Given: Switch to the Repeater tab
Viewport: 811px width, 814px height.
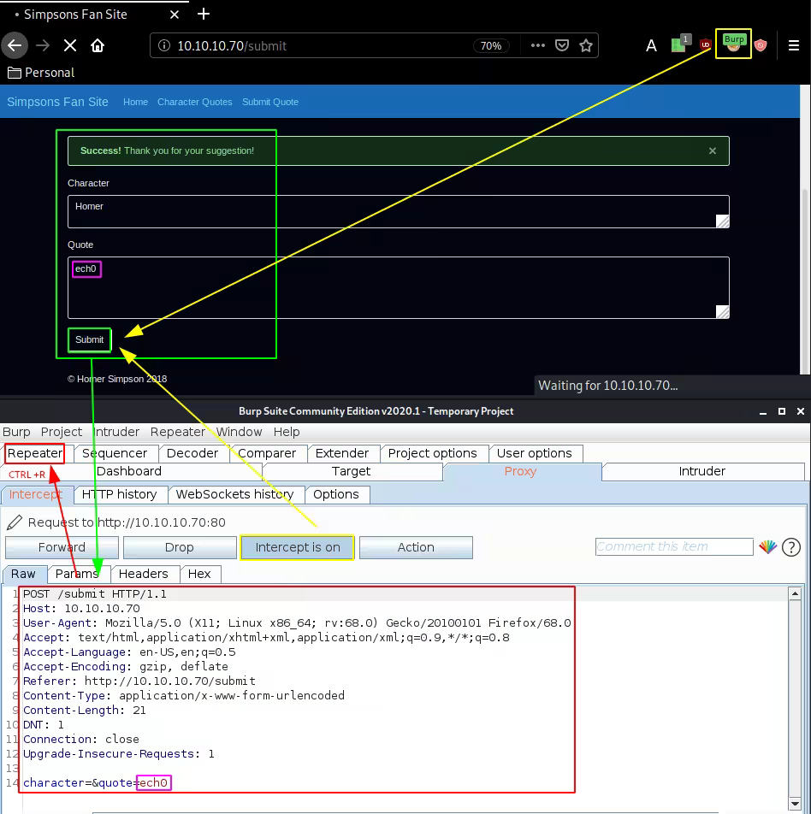Looking at the screenshot, I should pos(35,453).
